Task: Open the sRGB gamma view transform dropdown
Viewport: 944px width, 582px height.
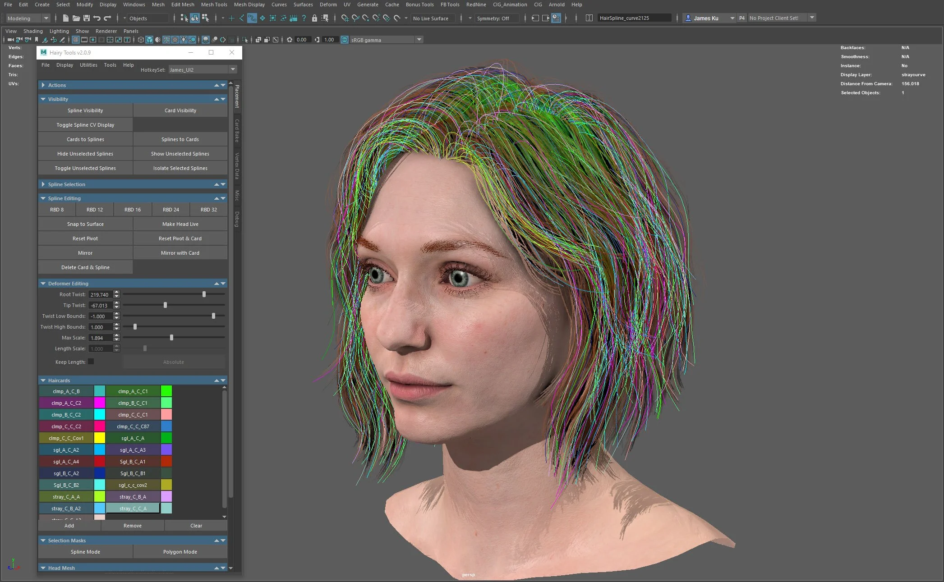Action: (387, 40)
